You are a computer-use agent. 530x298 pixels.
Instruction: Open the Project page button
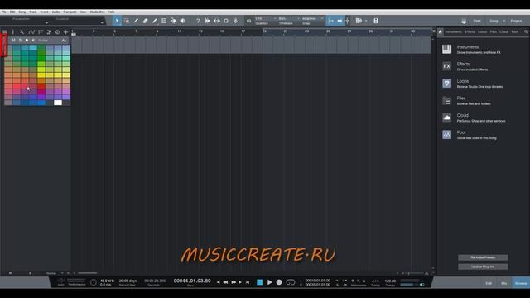point(516,21)
